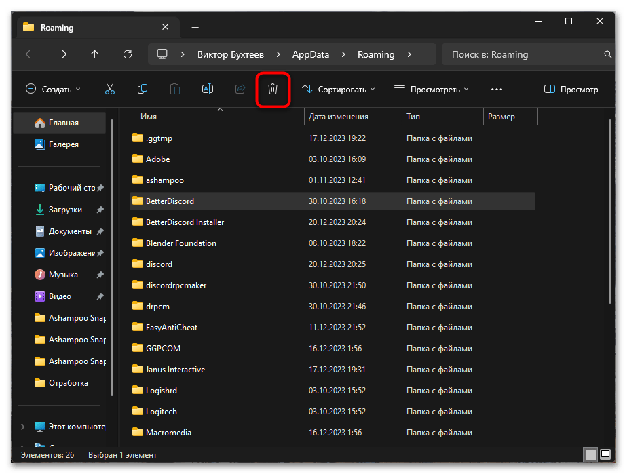Select the Janus Interactive folder
The height and width of the screenshot is (474, 627).
332,370
